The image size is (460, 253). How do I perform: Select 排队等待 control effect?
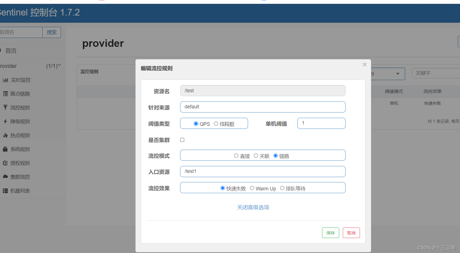[282, 188]
